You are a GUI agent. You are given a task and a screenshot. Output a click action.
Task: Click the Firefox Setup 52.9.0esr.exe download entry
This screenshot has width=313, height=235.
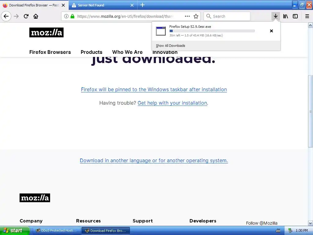point(216,31)
